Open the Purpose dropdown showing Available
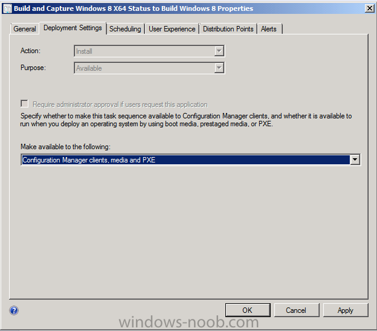Image resolution: width=377 pixels, height=331 pixels. tap(149, 68)
